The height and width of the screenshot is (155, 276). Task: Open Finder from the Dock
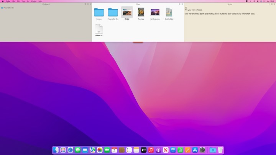[56, 150]
